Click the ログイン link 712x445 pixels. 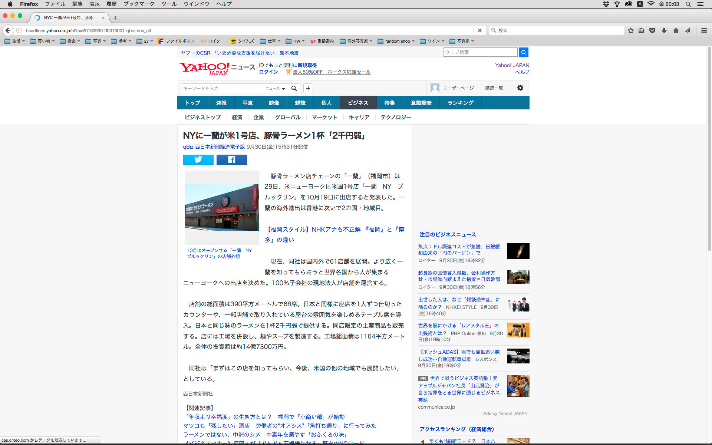click(268, 72)
